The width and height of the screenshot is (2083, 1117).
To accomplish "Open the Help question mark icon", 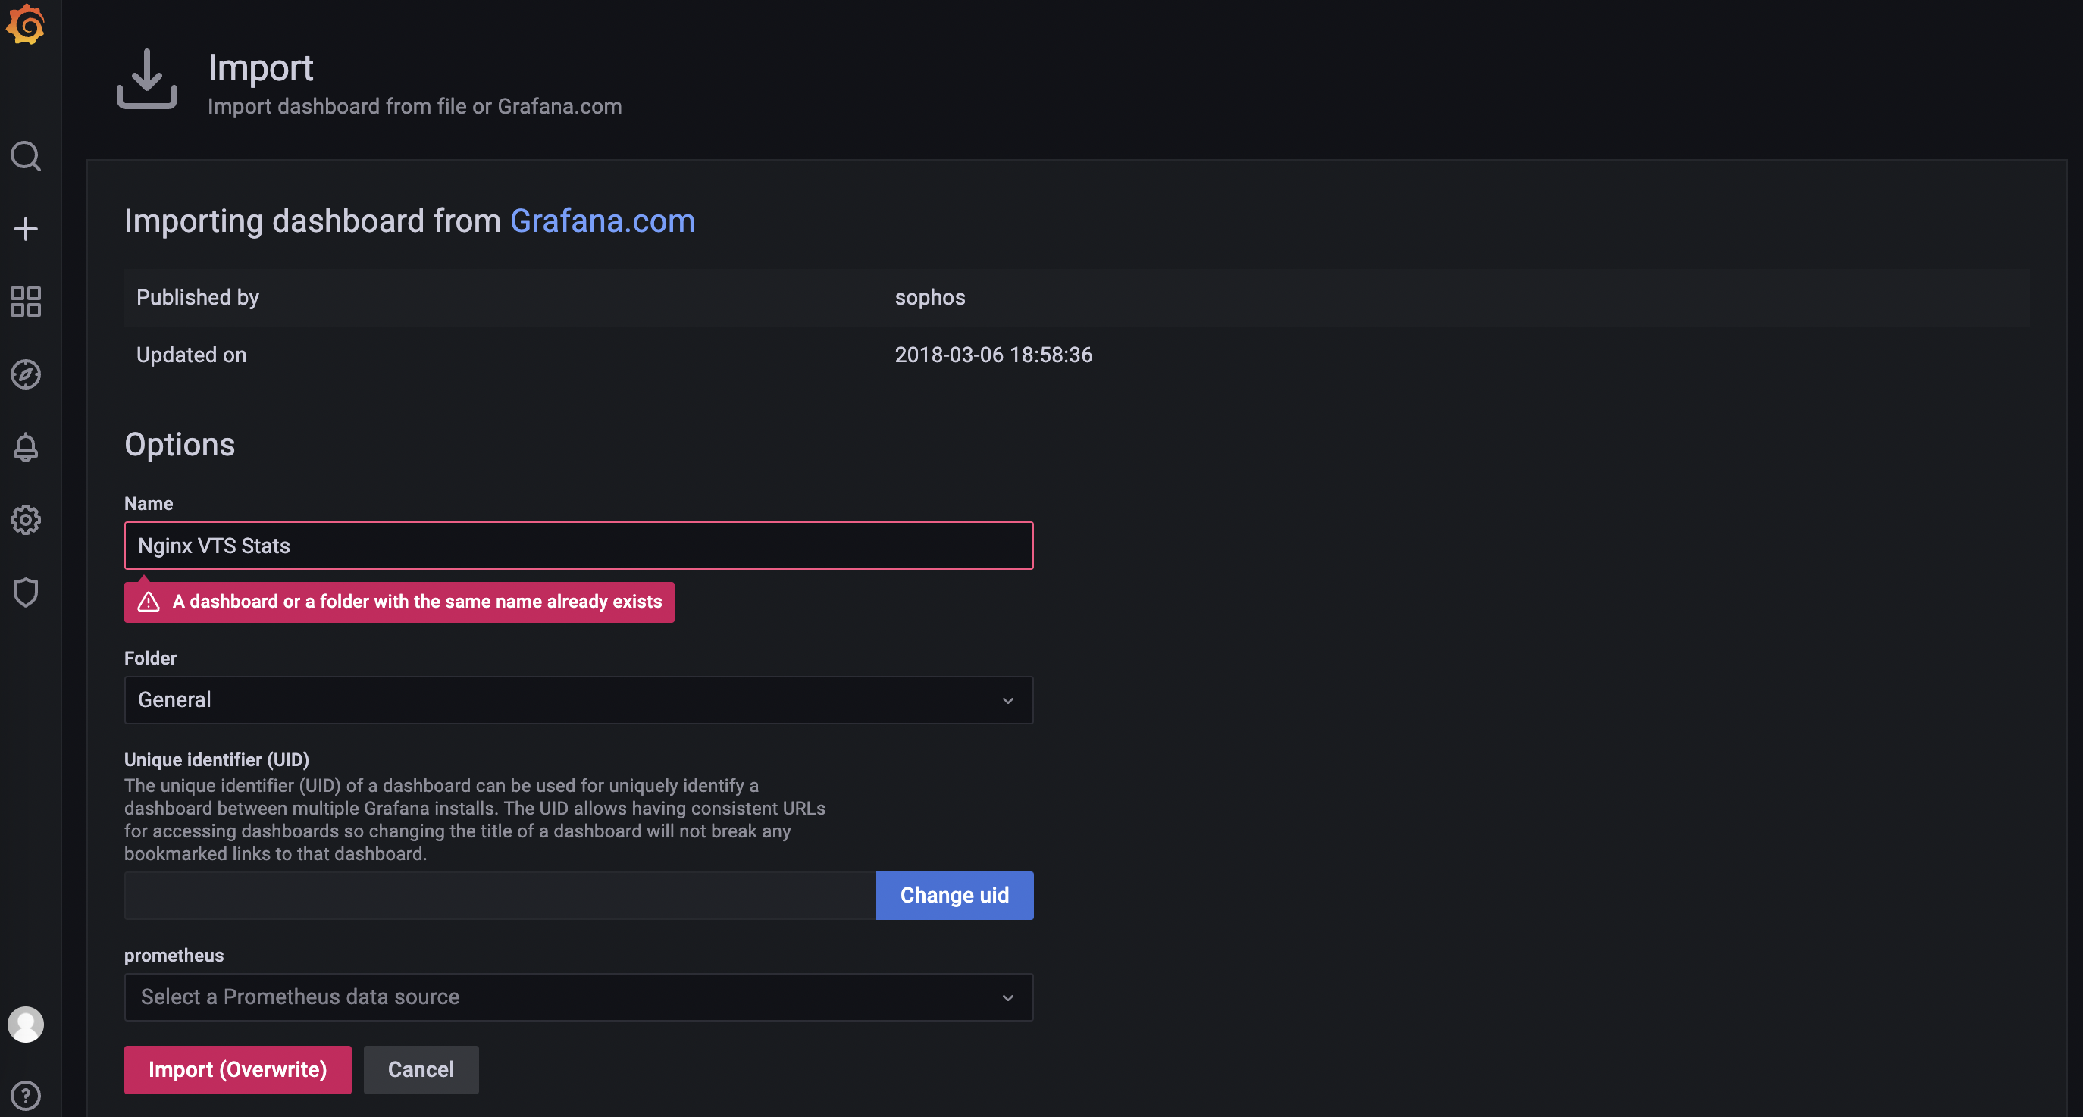I will coord(25,1095).
